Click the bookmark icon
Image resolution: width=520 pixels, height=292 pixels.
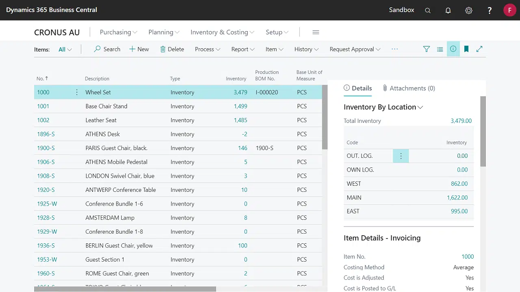coord(466,49)
